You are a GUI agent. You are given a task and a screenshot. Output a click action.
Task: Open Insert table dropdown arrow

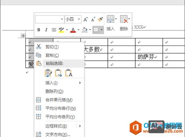tap(116, 19)
